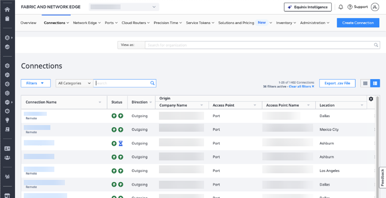Click the Mexico City location cell
This screenshot has width=386, height=198.
[x=329, y=130]
